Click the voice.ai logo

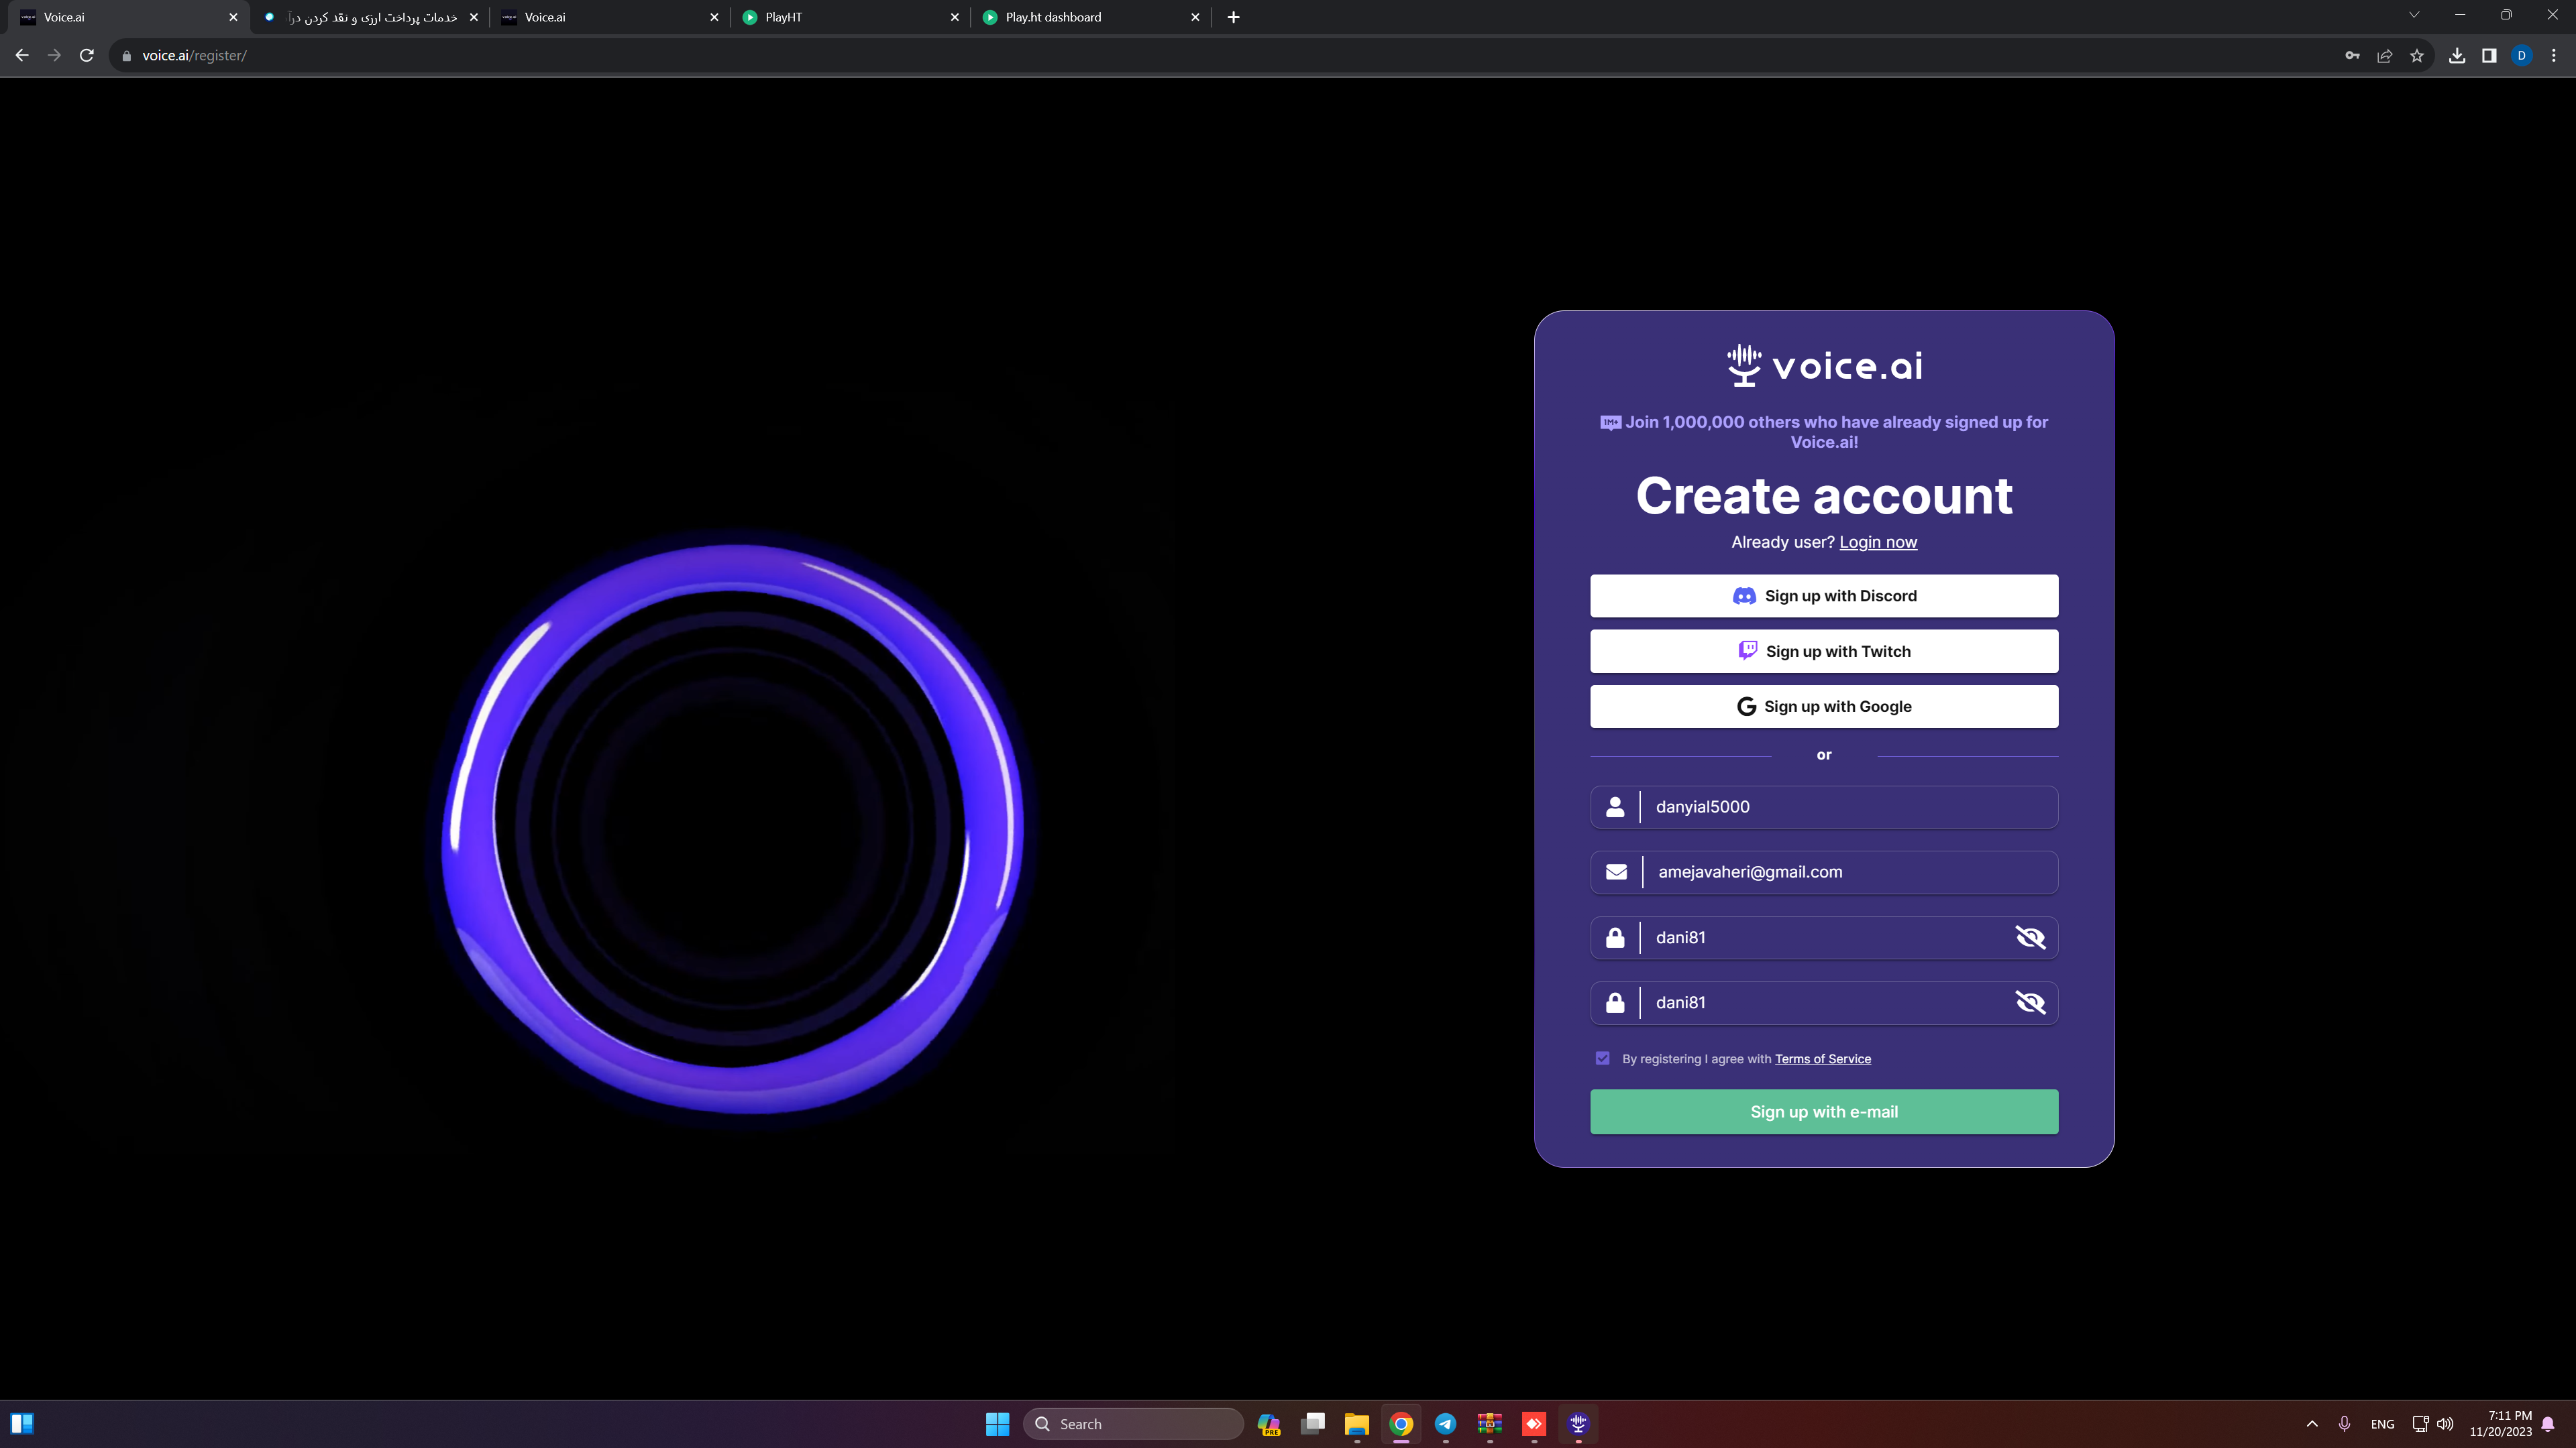1824,366
